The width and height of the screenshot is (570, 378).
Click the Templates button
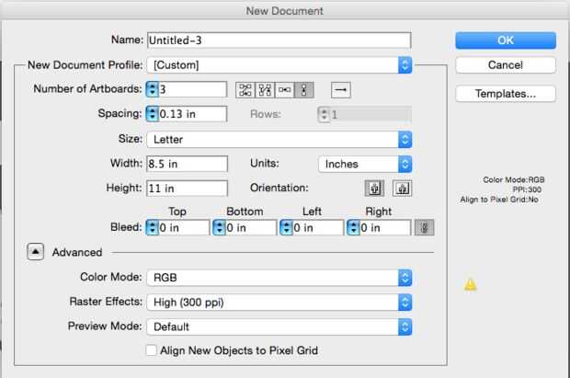coord(506,94)
